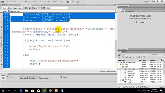
Task: Click Refresh in CSS Styles panel
Action: tap(141, 22)
